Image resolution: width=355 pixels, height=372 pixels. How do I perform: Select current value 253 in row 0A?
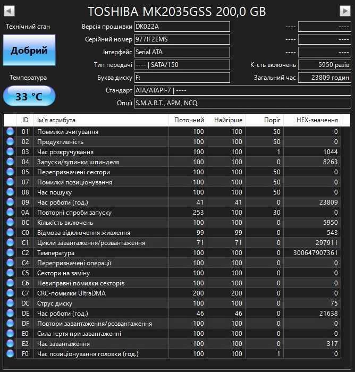coord(198,213)
